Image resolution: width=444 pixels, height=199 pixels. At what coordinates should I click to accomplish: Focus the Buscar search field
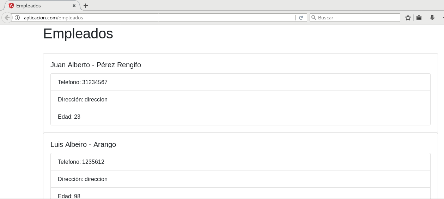click(x=356, y=18)
